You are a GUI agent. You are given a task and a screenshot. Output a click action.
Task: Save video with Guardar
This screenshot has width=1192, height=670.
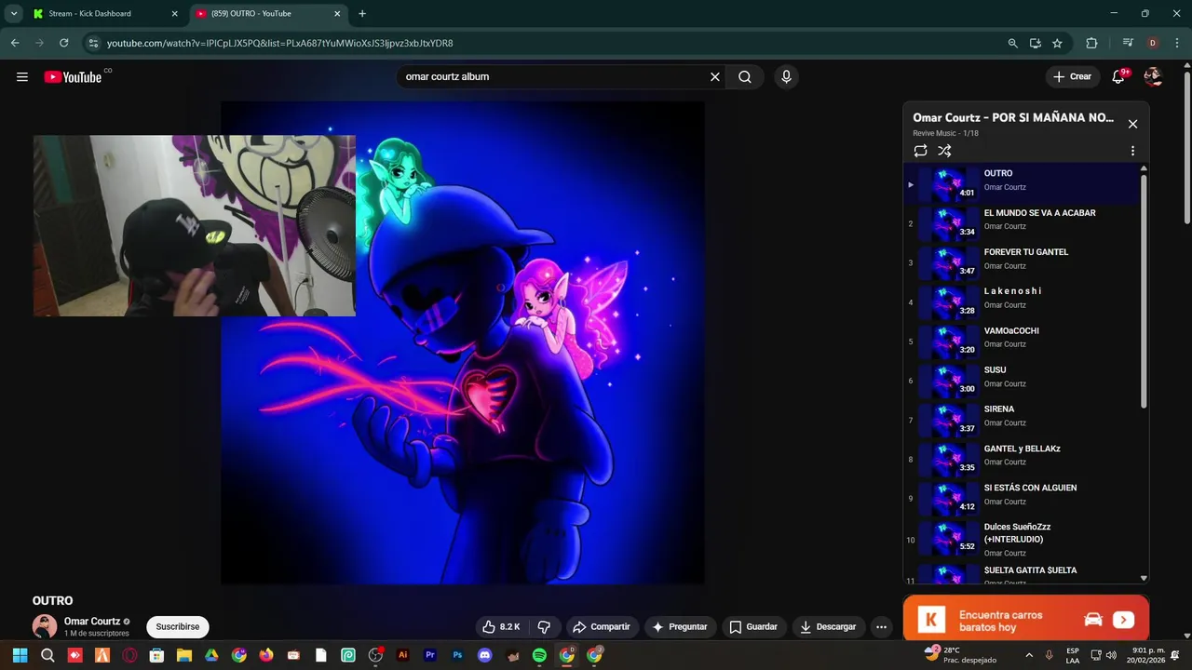tap(753, 627)
